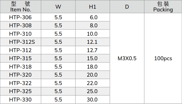This screenshot has width=182, height=104.
Task: Click the HTP-325 item number
Action: pyautogui.click(x=20, y=91)
